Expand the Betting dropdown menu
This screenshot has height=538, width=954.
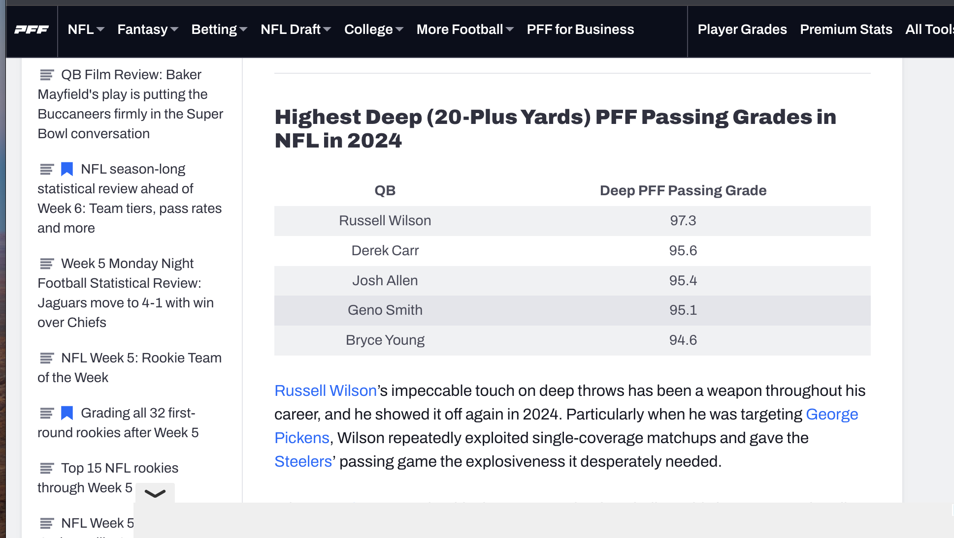pyautogui.click(x=219, y=30)
